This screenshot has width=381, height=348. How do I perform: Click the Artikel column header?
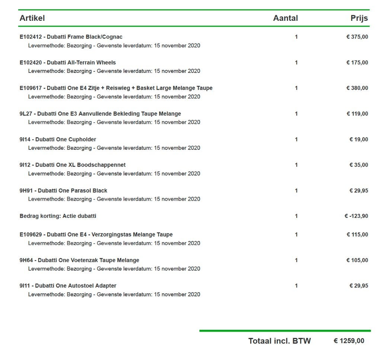pyautogui.click(x=32, y=18)
